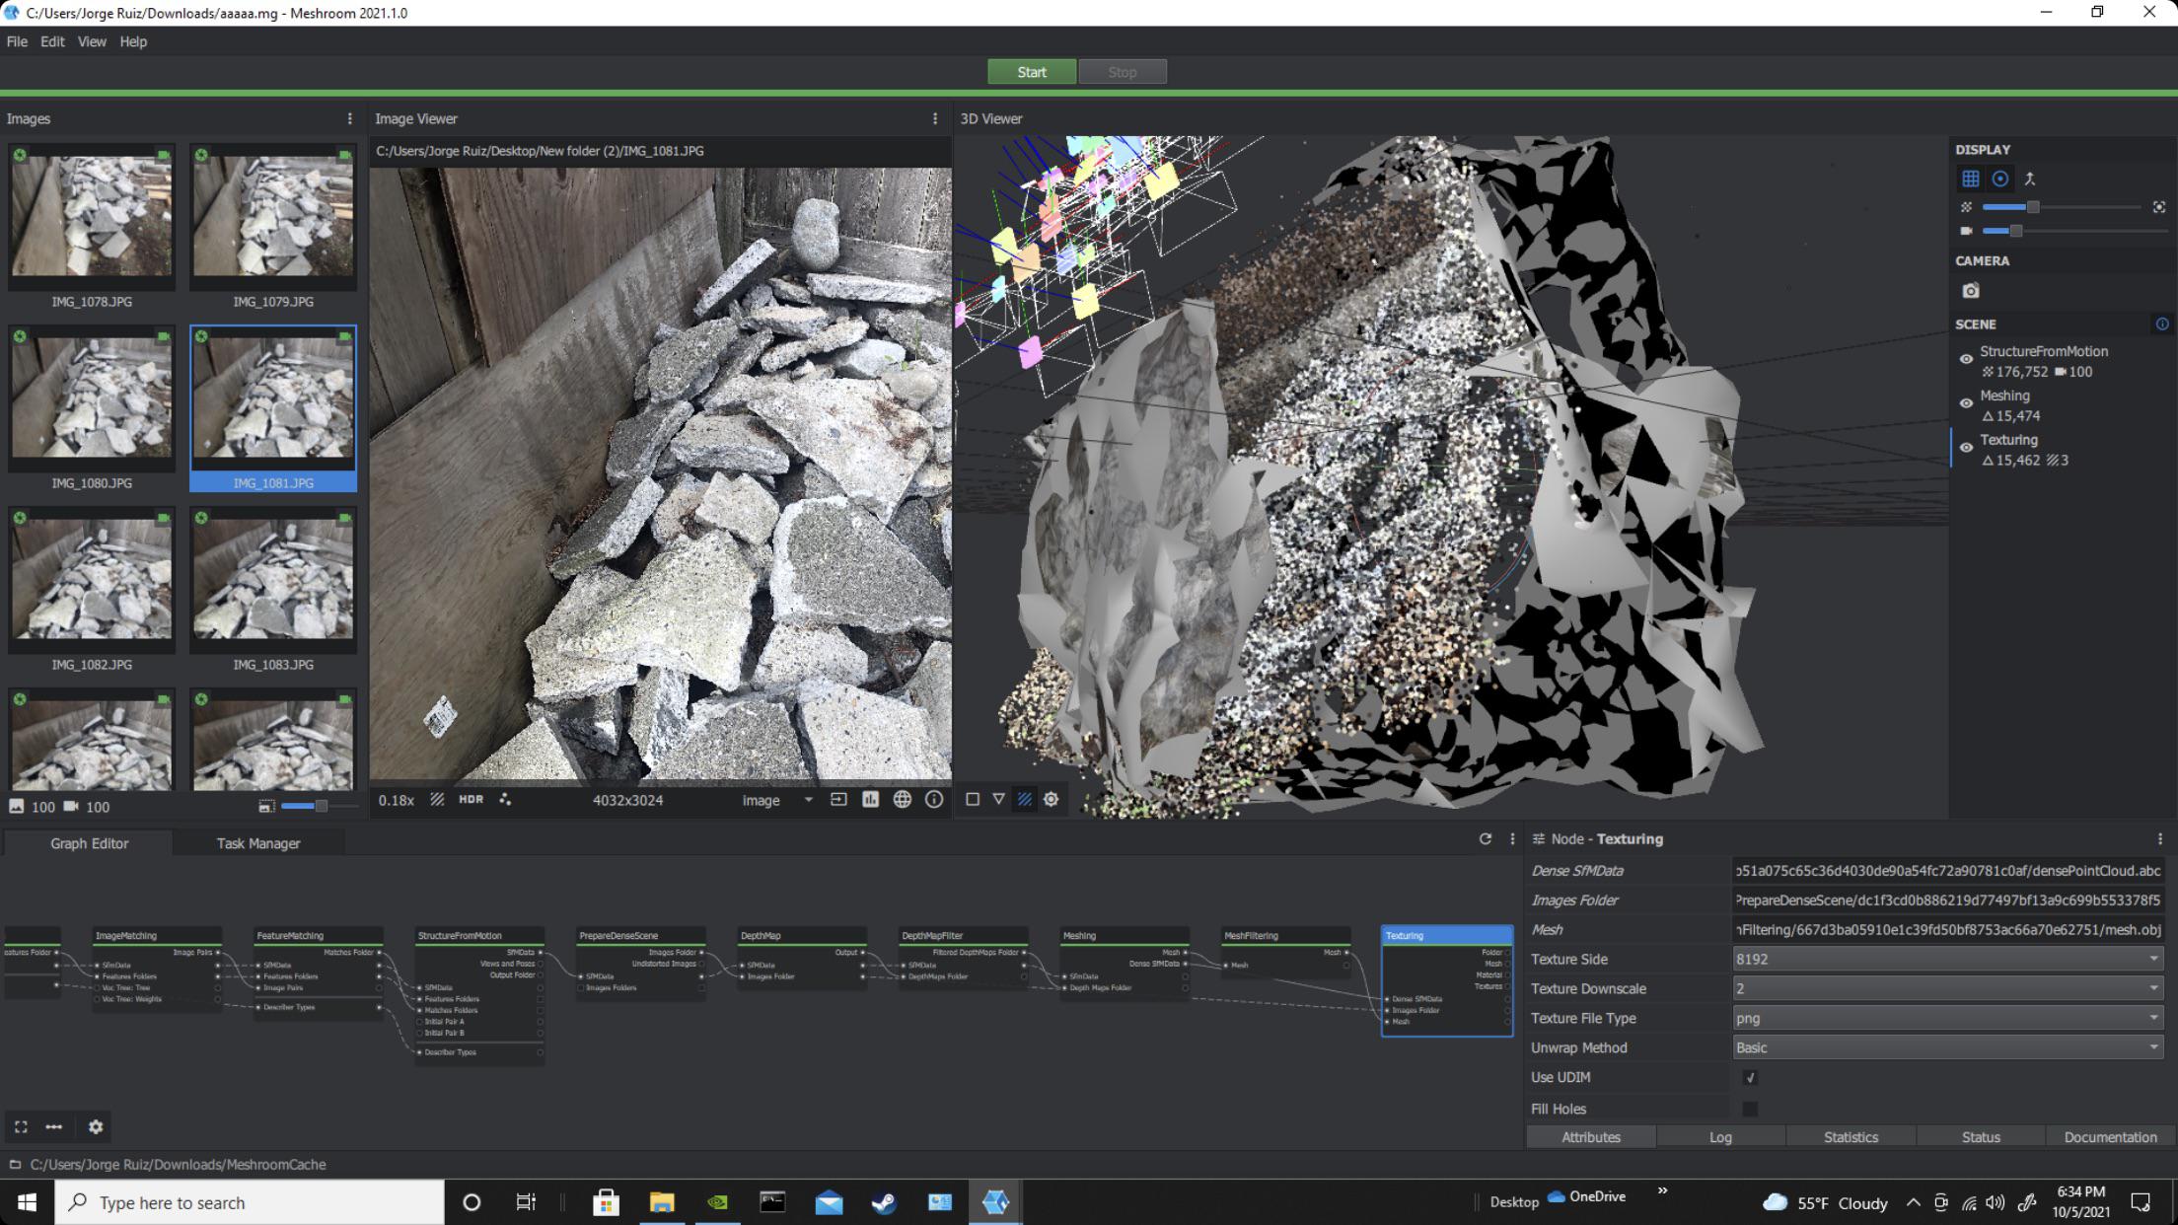Open the 3D panorama globe viewer icon
The image size is (2178, 1225).
pos(902,800)
